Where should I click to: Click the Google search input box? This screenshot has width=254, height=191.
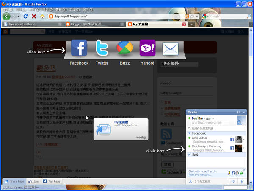point(228,17)
